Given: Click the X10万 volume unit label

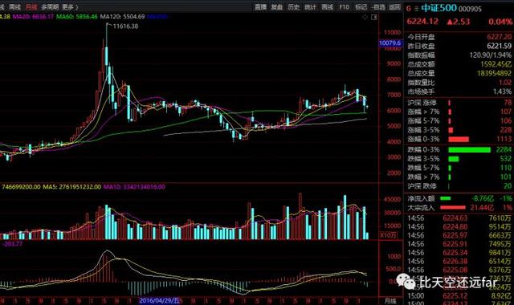Looking at the screenshot, I should [388, 235].
